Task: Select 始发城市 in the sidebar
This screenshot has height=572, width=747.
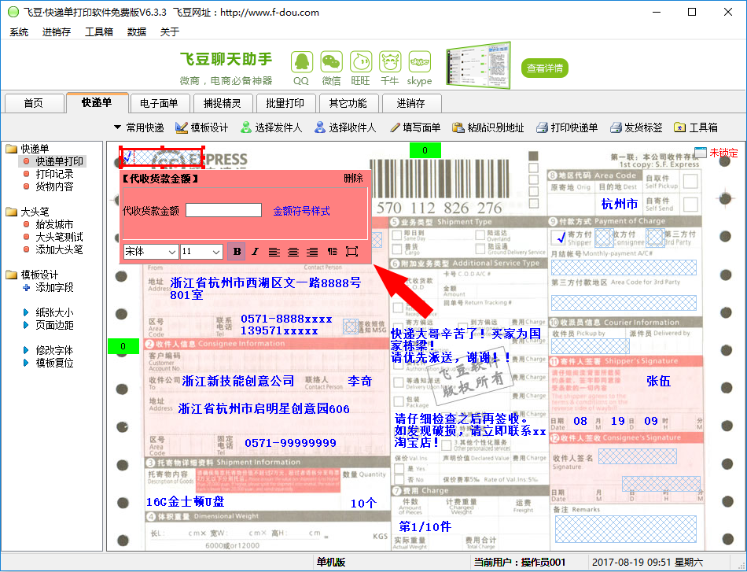Action: (x=54, y=224)
